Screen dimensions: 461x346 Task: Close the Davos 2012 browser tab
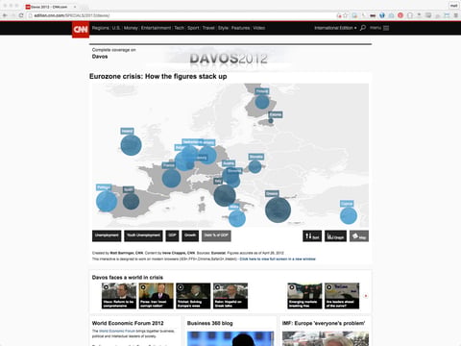[x=75, y=7]
